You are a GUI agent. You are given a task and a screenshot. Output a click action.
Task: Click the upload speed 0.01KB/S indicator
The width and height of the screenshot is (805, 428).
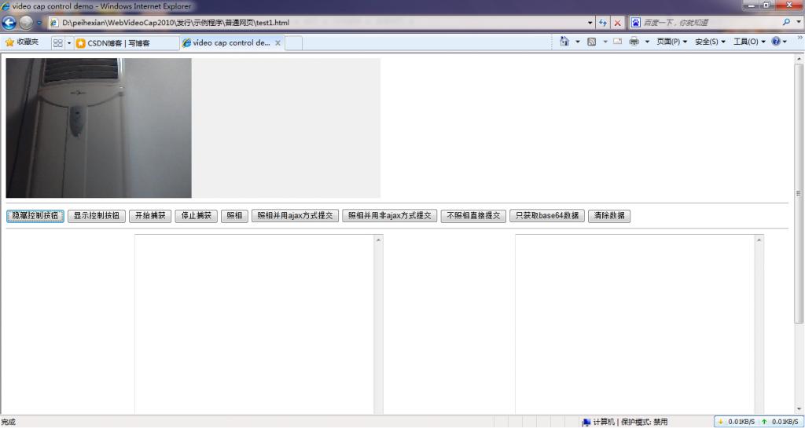coord(780,422)
